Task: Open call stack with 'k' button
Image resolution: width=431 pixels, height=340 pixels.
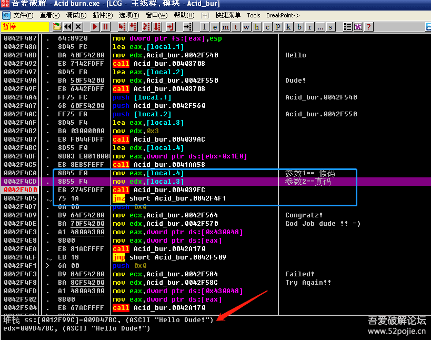Action: (289, 26)
